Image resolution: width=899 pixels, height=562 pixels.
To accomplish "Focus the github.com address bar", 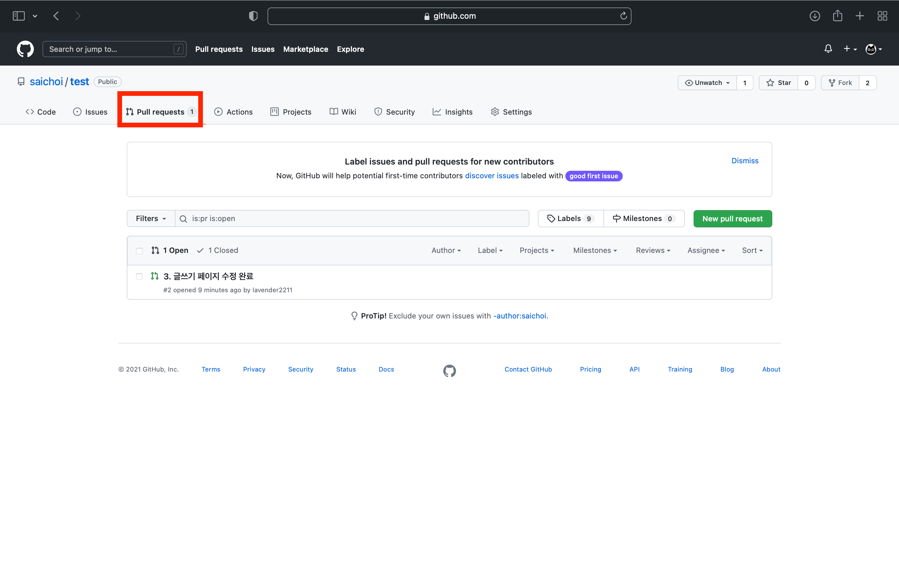I will pyautogui.click(x=449, y=16).
